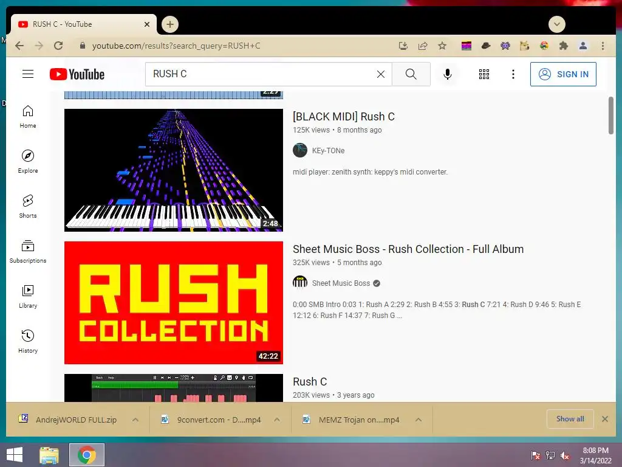Screen dimensions: 622x467
Task: Open the Action Center flag icon
Action: coord(536,455)
